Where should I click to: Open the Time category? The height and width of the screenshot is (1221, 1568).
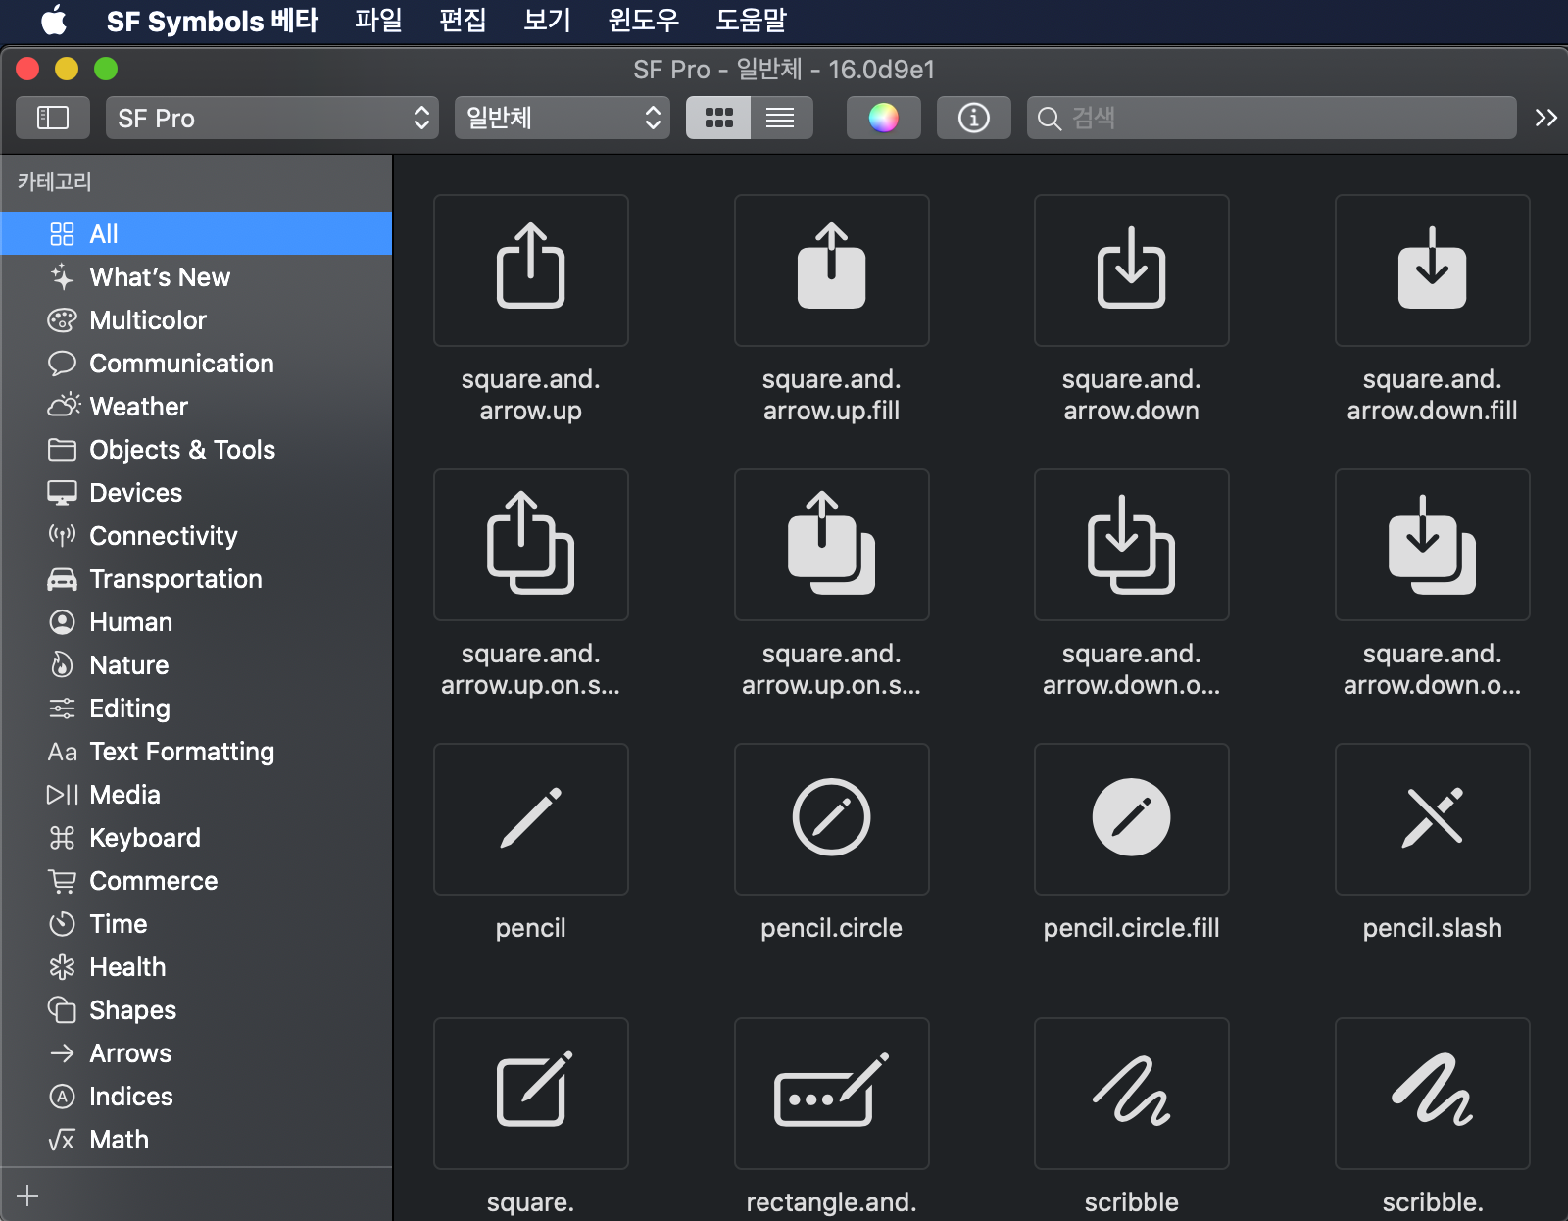(x=196, y=923)
